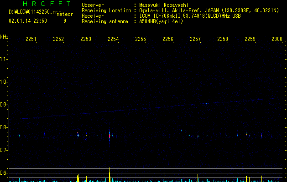Viewport: 287px width, 182px height.
Task: Click the 2300 time axis label
Action: tap(277, 39)
